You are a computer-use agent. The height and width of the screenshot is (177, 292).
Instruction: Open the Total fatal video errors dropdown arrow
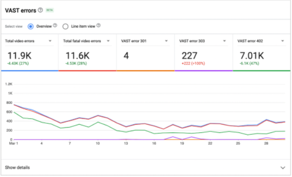(x=108, y=41)
